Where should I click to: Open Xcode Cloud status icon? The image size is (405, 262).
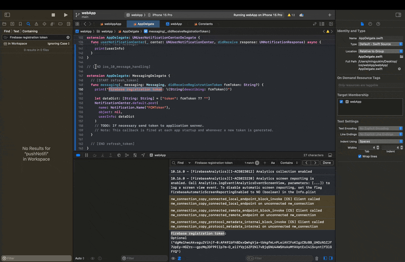301,15
